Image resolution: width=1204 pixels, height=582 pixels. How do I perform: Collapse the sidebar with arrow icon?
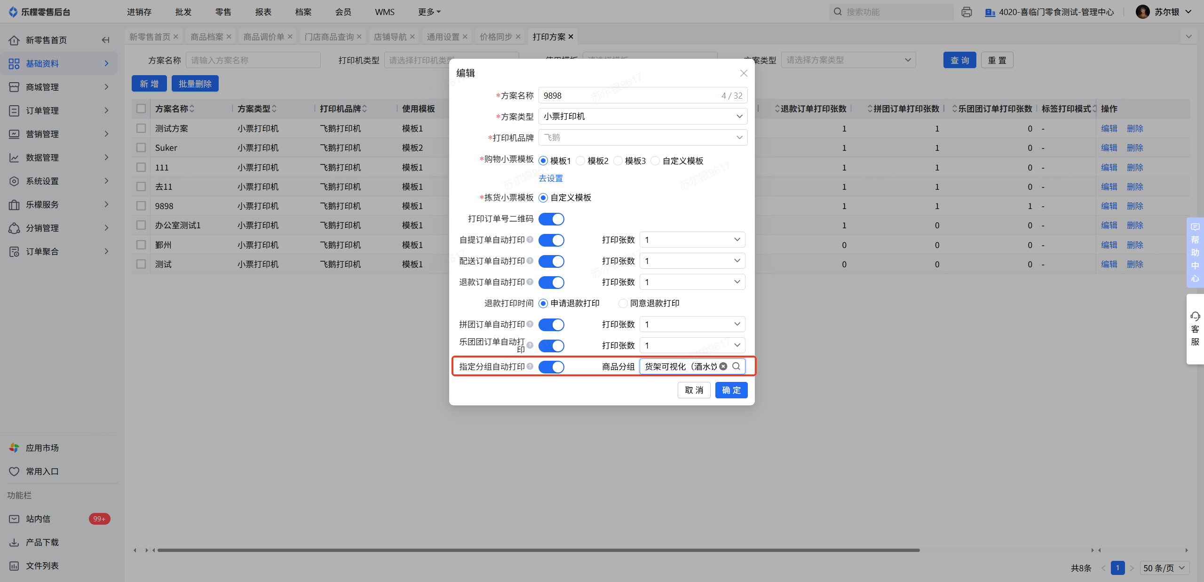[x=105, y=40]
